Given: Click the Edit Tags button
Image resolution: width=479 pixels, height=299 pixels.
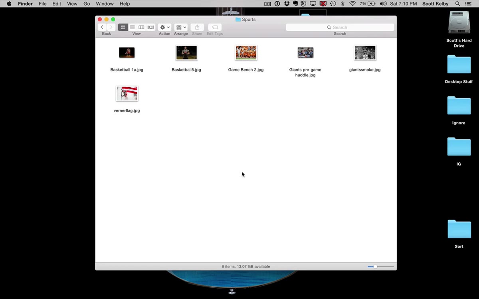Looking at the screenshot, I should [215, 27].
